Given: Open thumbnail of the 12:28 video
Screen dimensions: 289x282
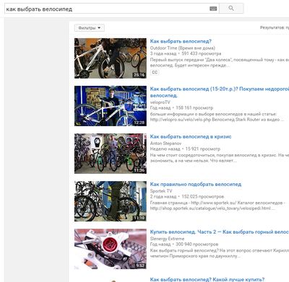Looking at the screenshot, I should (111, 106).
